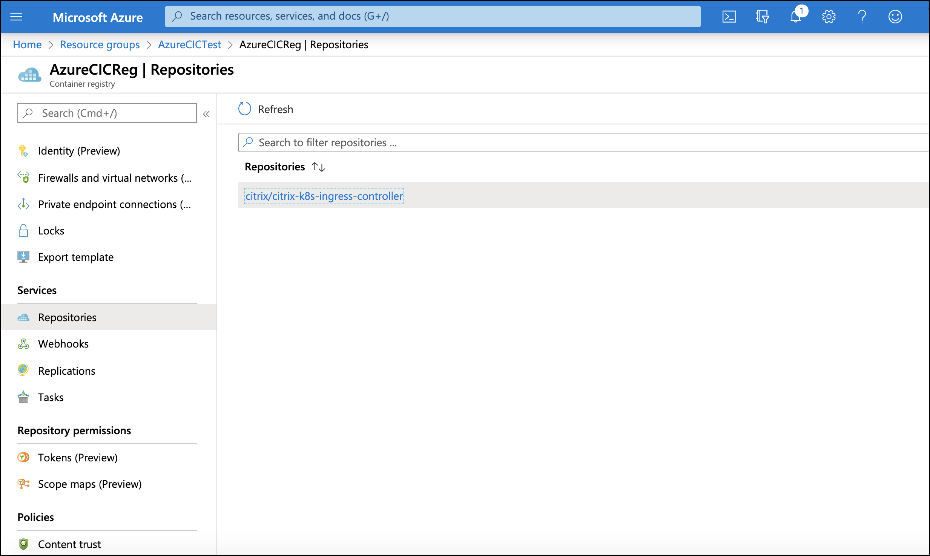930x556 pixels.
Task: Click the Replications globe icon
Action: click(x=23, y=370)
